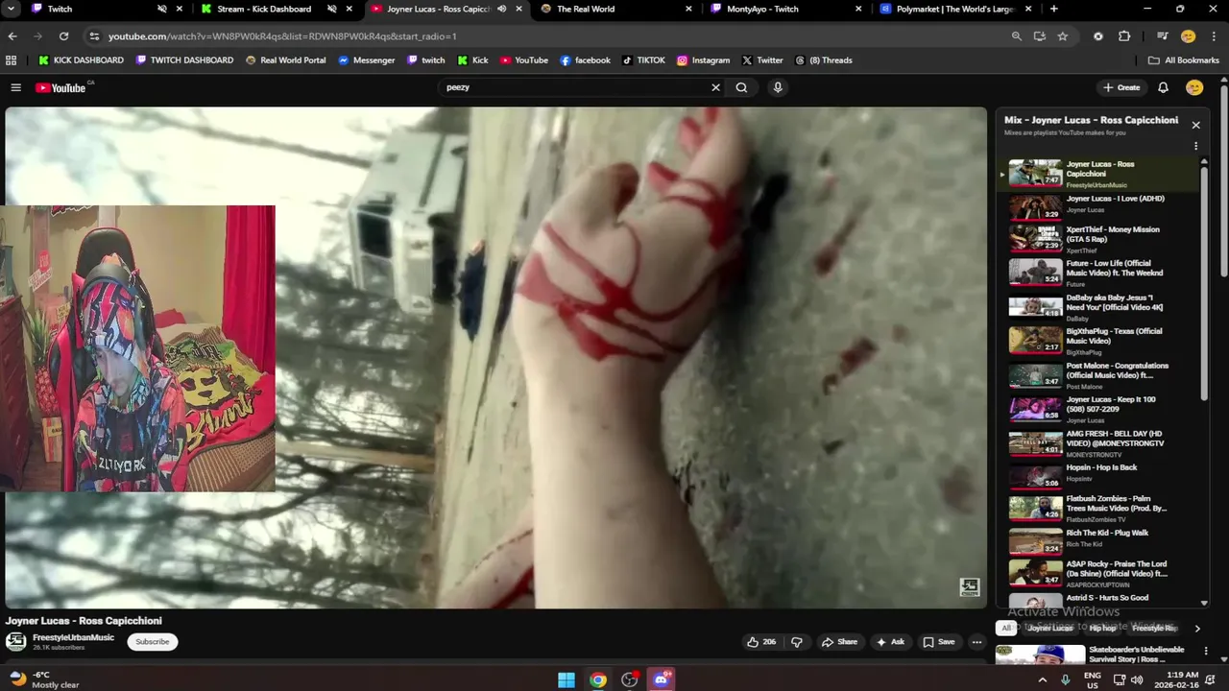This screenshot has width=1229, height=691.
Task: Open Chrome profile avatar in toolbar
Action: [x=1188, y=36]
